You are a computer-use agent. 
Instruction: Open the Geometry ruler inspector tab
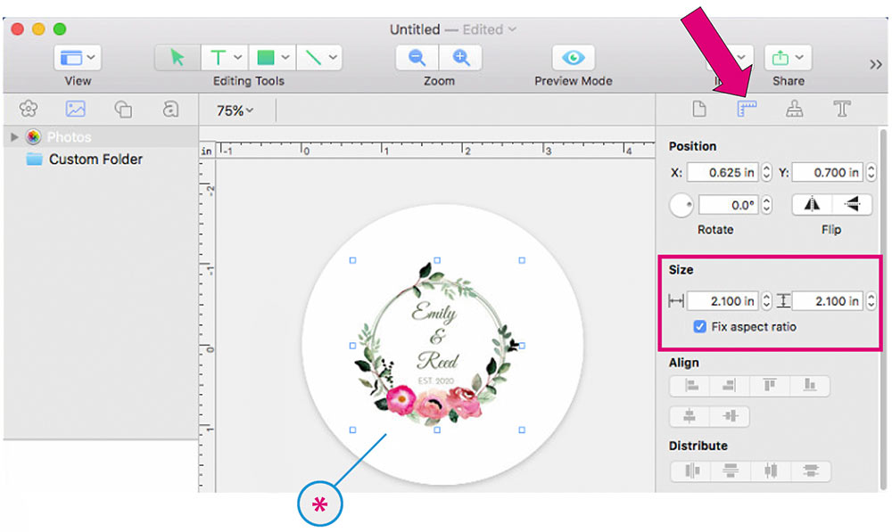(747, 109)
